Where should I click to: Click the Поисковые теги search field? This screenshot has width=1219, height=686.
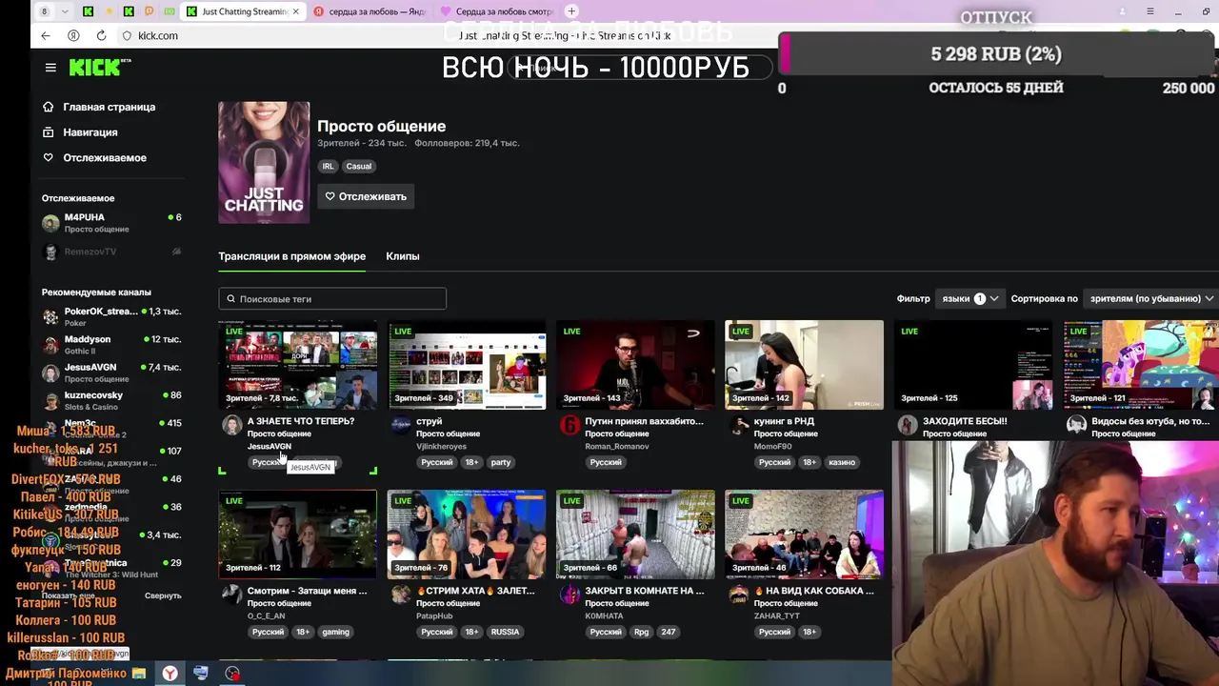(x=332, y=299)
